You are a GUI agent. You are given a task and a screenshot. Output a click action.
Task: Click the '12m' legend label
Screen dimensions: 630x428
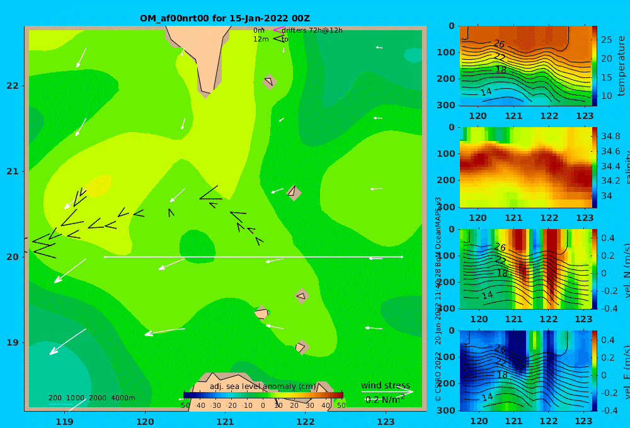[x=261, y=39]
